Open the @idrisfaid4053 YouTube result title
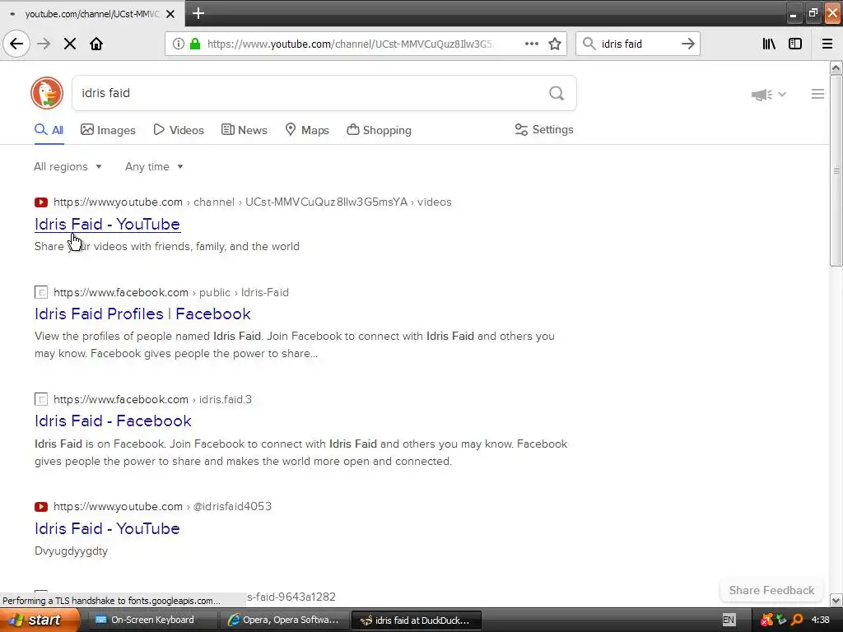Image resolution: width=843 pixels, height=632 pixels. [107, 528]
